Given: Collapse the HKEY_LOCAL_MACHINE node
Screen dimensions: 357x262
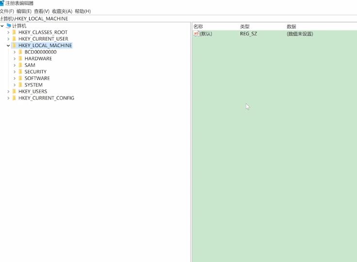Looking at the screenshot, I should (8, 46).
